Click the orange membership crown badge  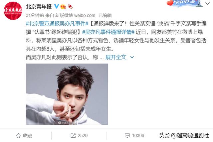tap(63, 6)
